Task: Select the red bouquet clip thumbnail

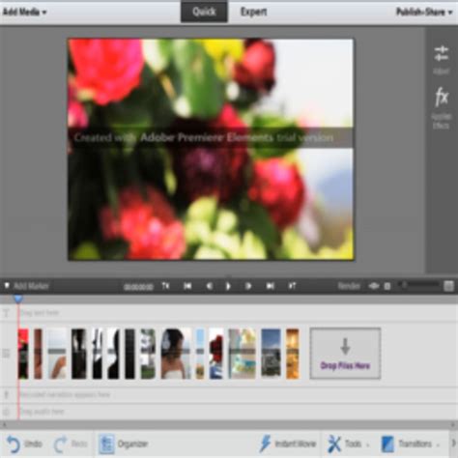Action: pyautogui.click(x=216, y=354)
